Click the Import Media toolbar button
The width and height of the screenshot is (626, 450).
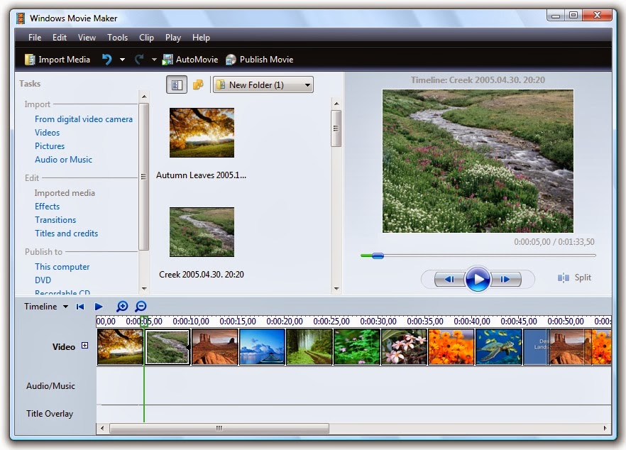(x=57, y=60)
